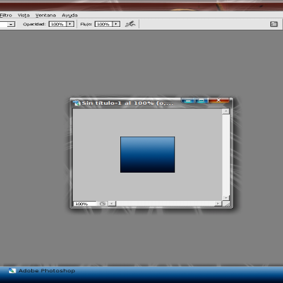The height and width of the screenshot is (283, 283).
Task: Open the Filtro menu
Action: coord(6,16)
